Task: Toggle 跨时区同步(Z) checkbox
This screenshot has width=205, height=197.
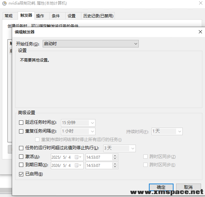Action: pos(145,156)
